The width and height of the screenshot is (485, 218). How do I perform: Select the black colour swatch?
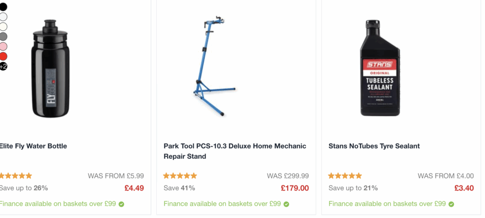(x=3, y=7)
